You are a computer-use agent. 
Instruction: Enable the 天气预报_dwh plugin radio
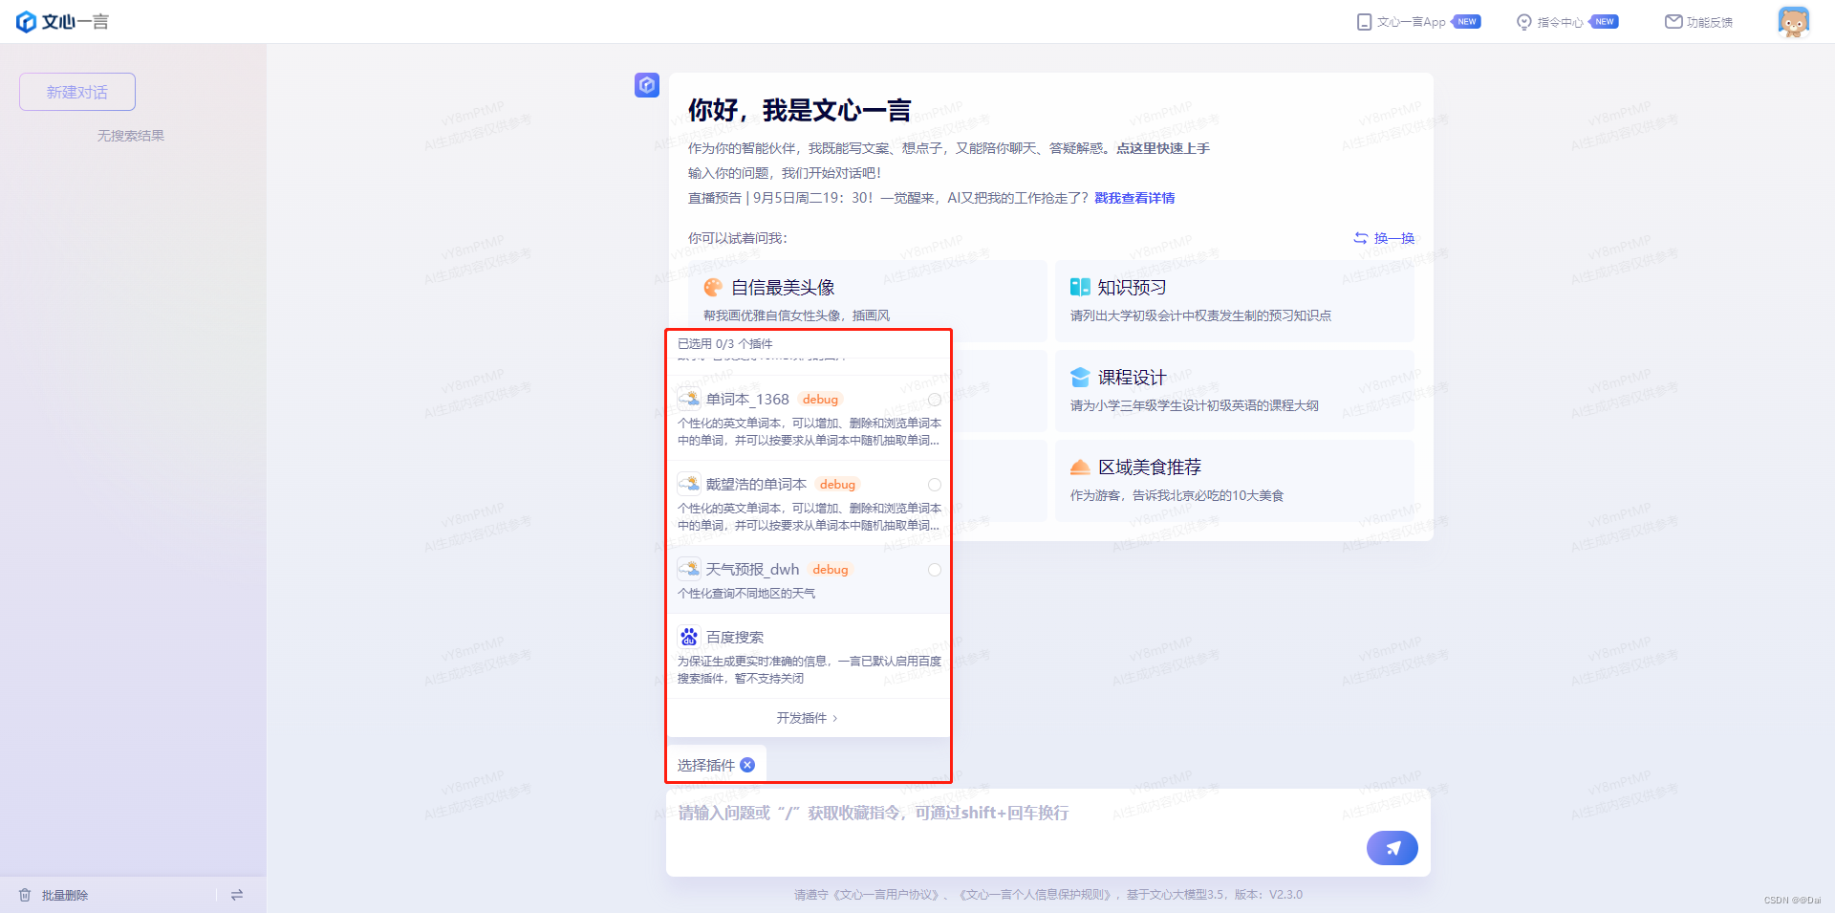point(935,570)
